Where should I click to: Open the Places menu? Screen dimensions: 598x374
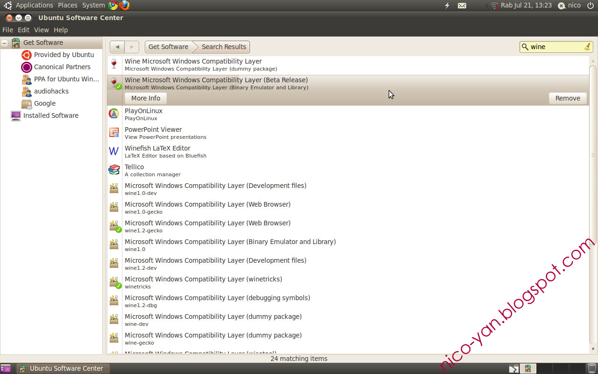(68, 5)
